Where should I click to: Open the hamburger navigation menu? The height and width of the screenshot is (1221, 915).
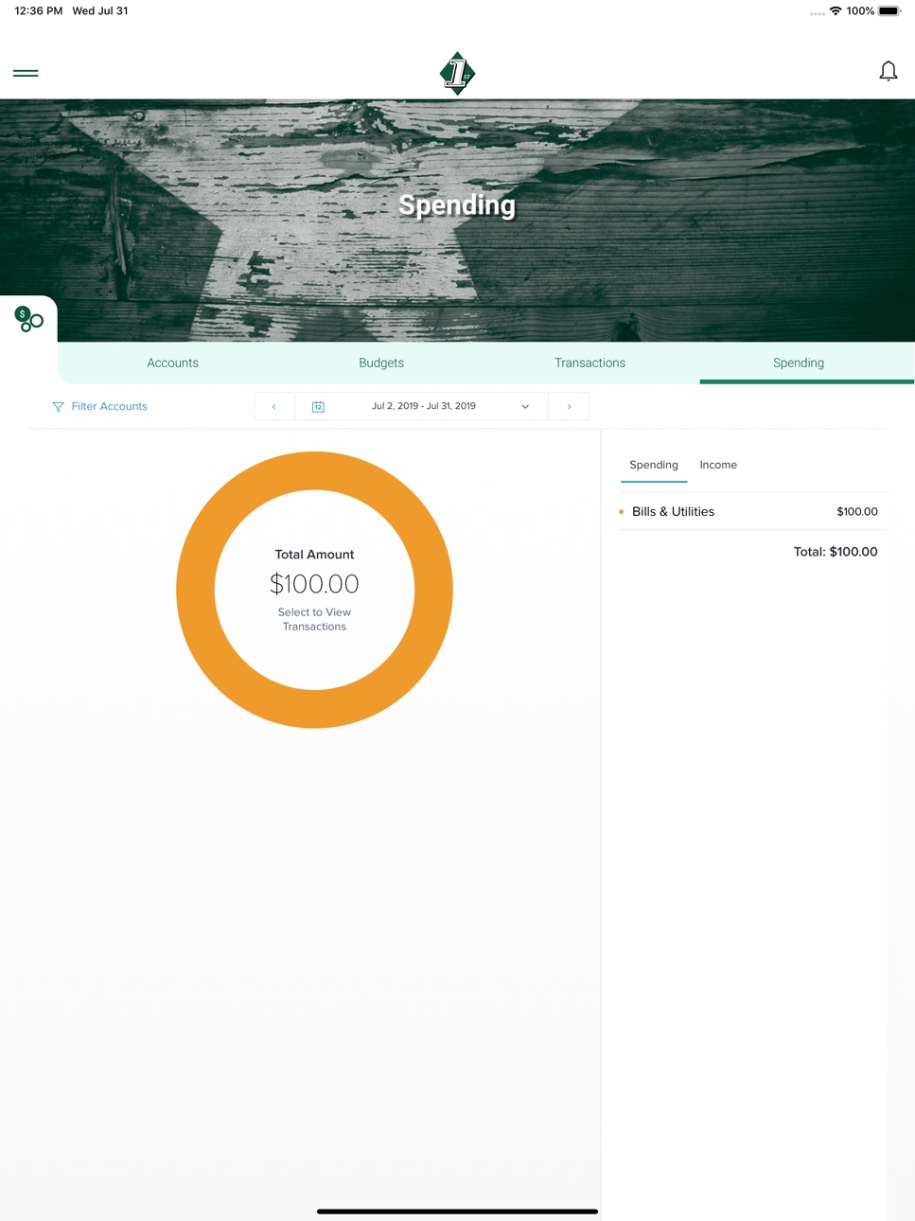pyautogui.click(x=26, y=73)
